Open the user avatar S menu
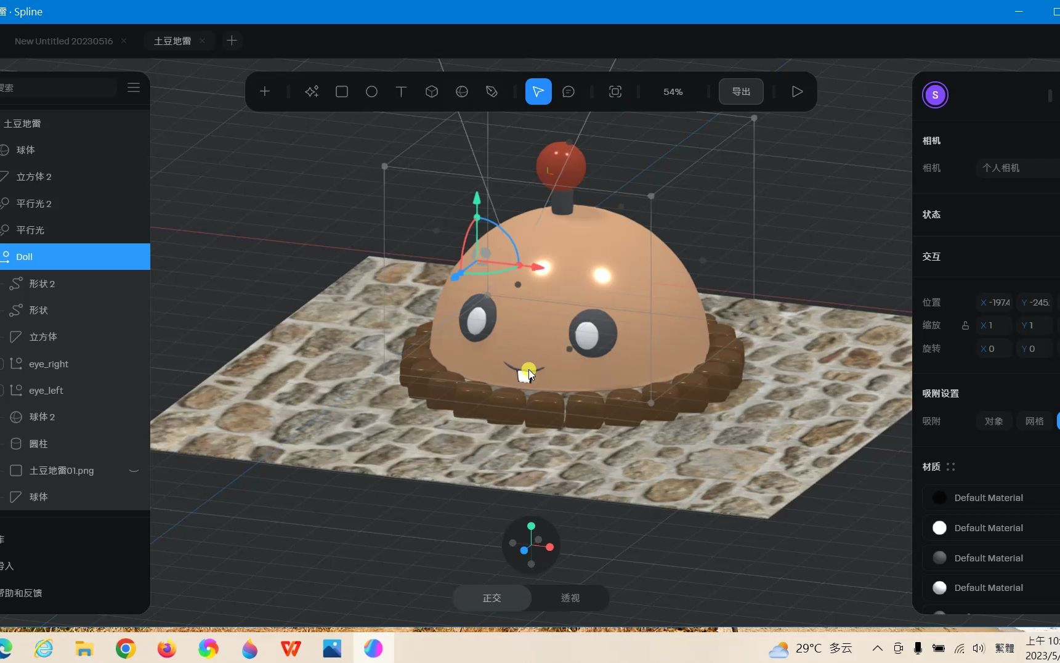 (x=935, y=95)
